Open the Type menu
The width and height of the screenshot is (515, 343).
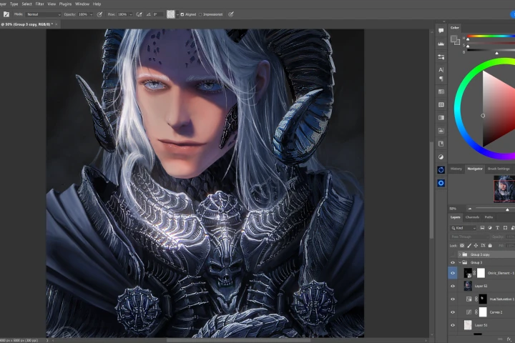[x=14, y=4]
